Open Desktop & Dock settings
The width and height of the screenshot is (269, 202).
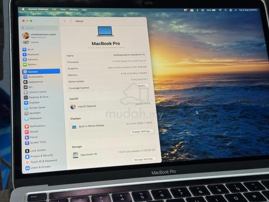(x=36, y=97)
